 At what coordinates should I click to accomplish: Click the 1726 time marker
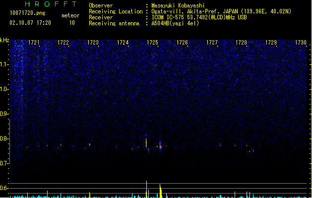182,43
